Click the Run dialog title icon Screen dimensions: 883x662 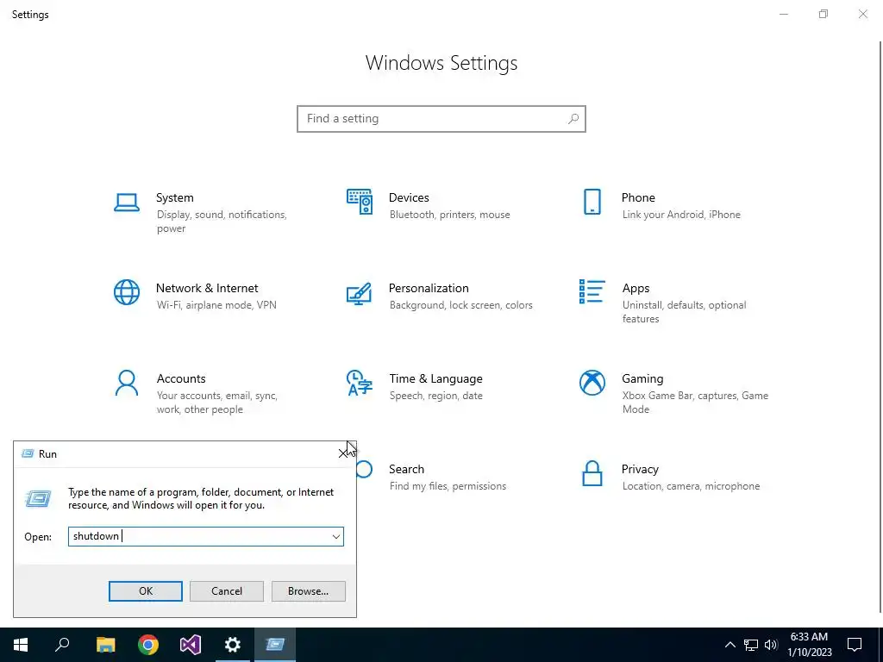(28, 453)
